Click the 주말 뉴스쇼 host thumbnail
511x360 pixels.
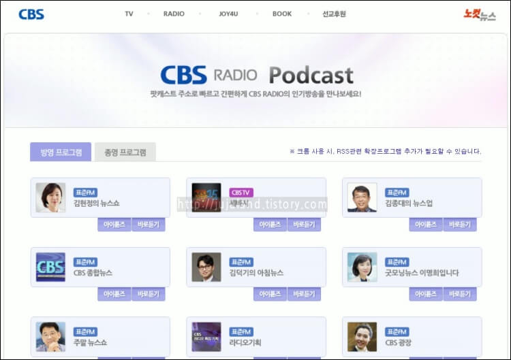coord(50,337)
